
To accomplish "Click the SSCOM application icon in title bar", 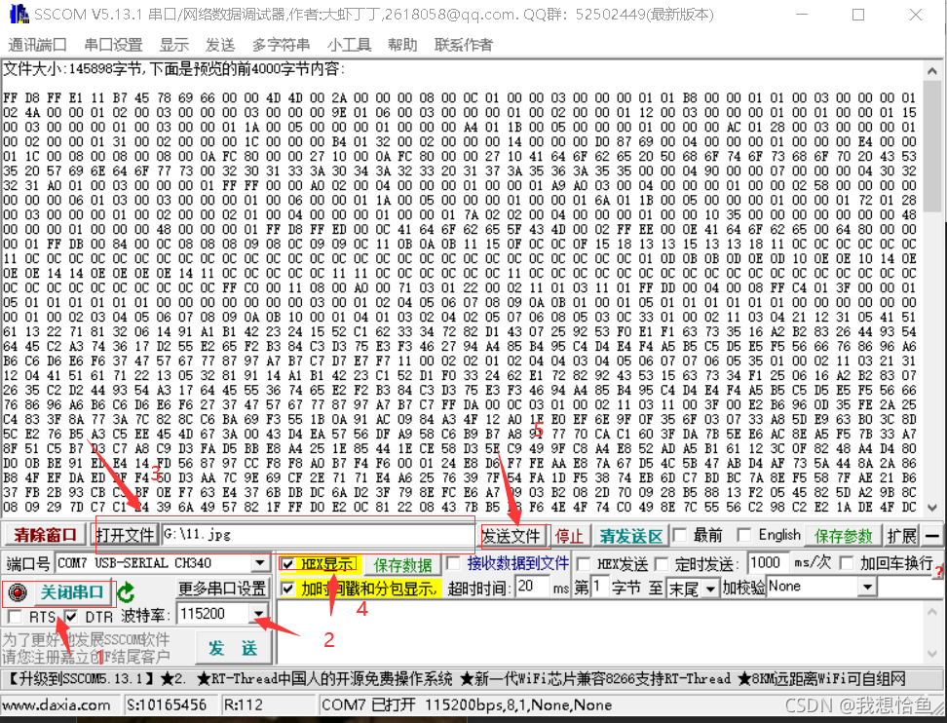I will [x=19, y=14].
